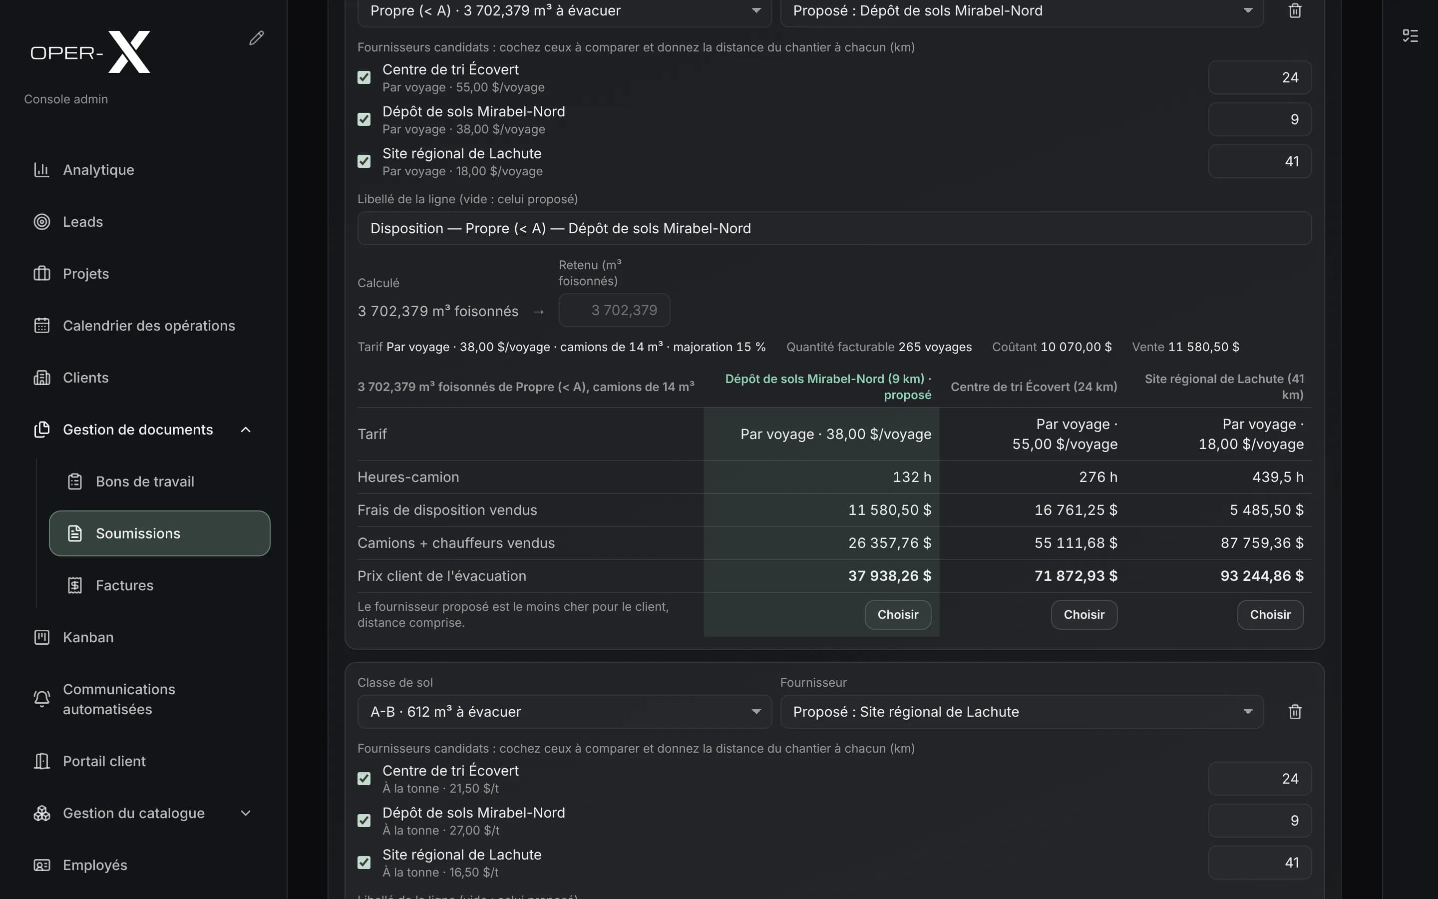Click the Bons de travail clipboard icon
The width and height of the screenshot is (1438, 899).
(x=75, y=481)
